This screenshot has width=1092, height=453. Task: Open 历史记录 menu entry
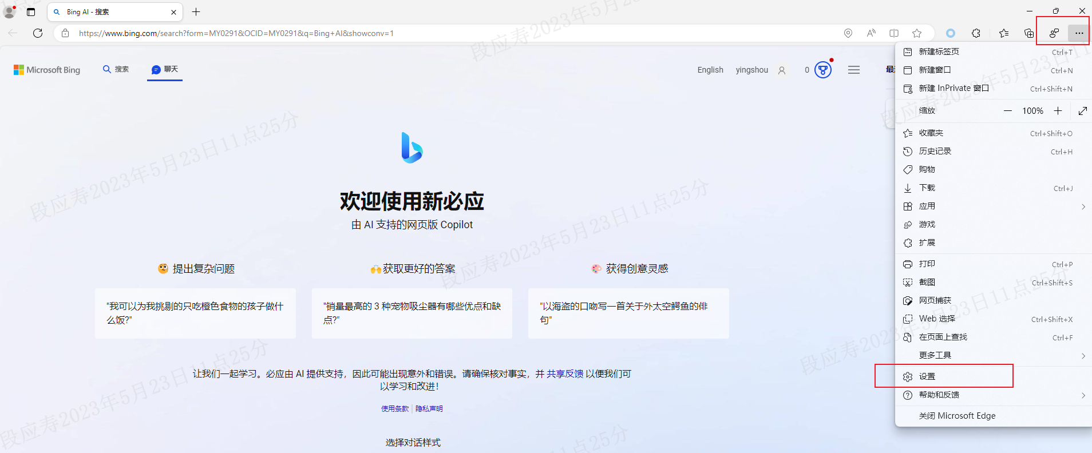[x=994, y=151]
